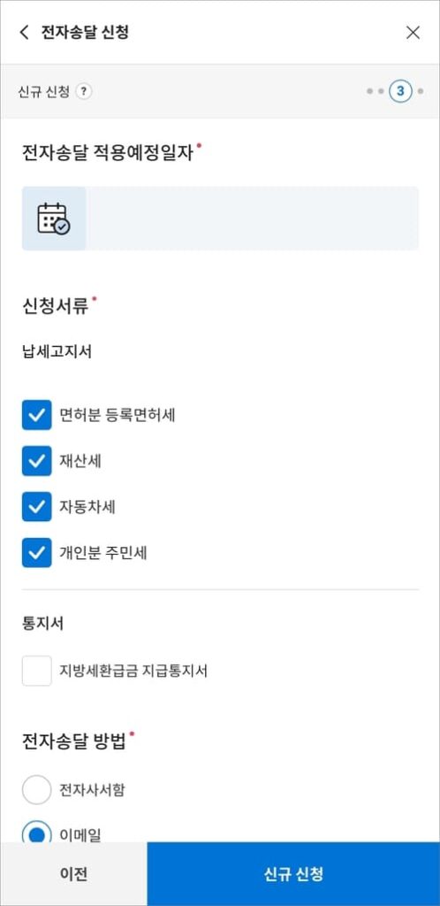Image resolution: width=440 pixels, height=906 pixels.
Task: Tap the second step dot before step 3
Action: (381, 91)
